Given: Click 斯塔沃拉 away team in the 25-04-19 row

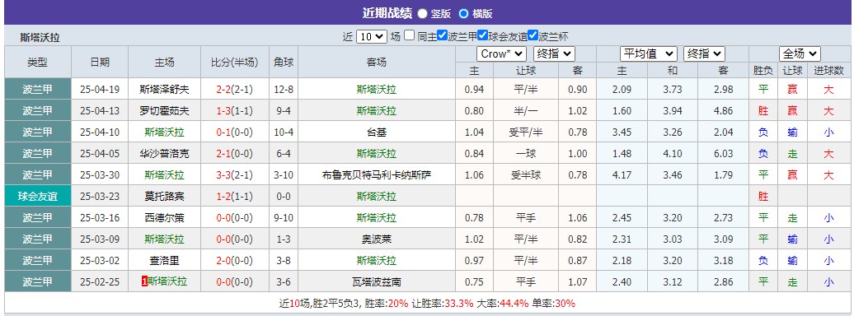Looking at the screenshot, I should point(377,89).
